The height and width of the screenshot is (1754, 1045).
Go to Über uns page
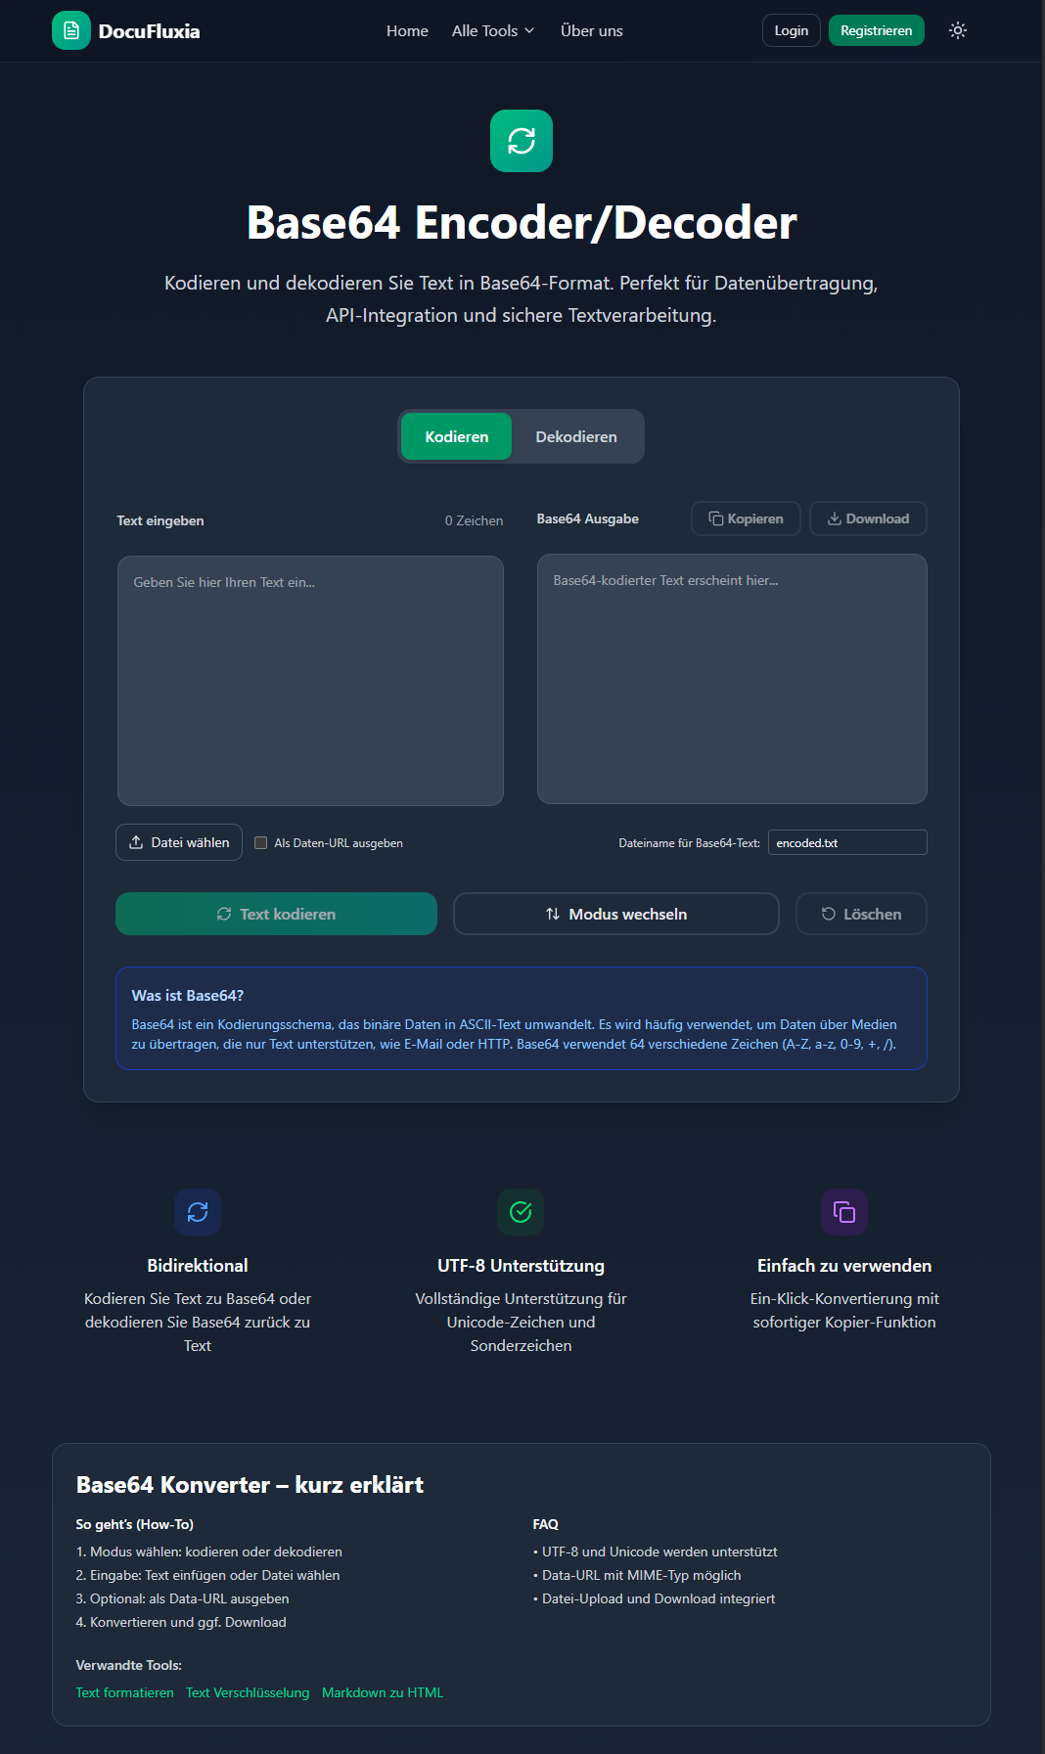point(591,30)
